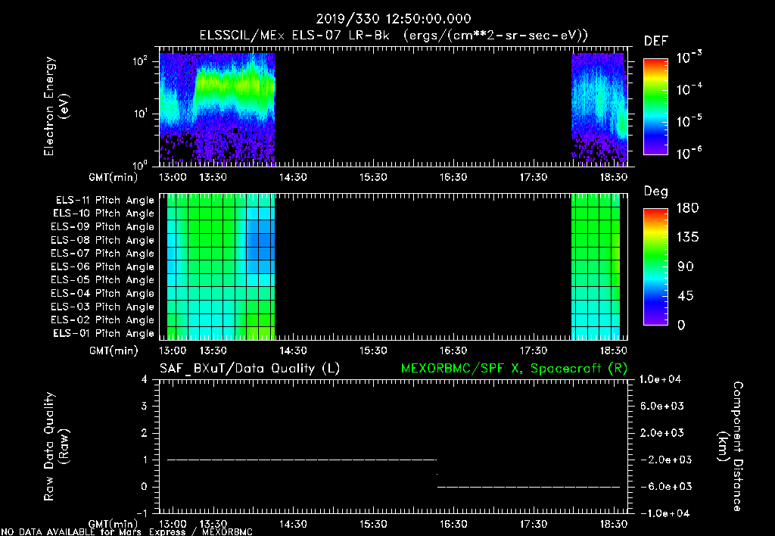Click the DEF color bar legend
775x536 pixels.
click(x=655, y=106)
